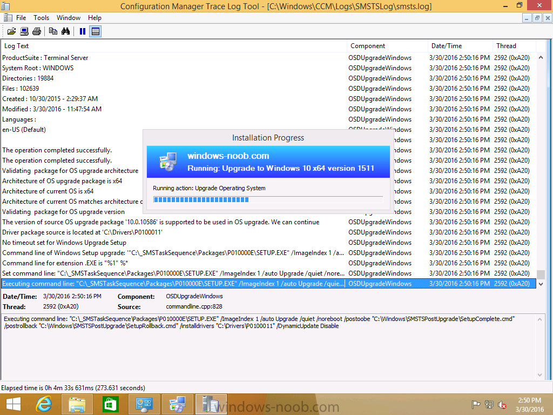Select row 'Languages :'
Screen dimensions: 553x415
tap(269, 119)
